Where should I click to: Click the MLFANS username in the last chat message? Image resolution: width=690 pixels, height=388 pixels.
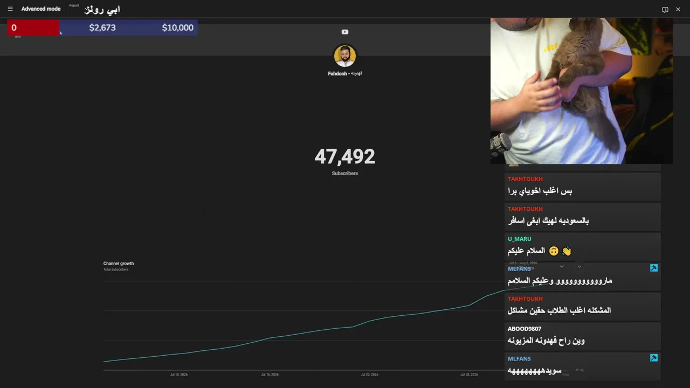click(x=519, y=358)
